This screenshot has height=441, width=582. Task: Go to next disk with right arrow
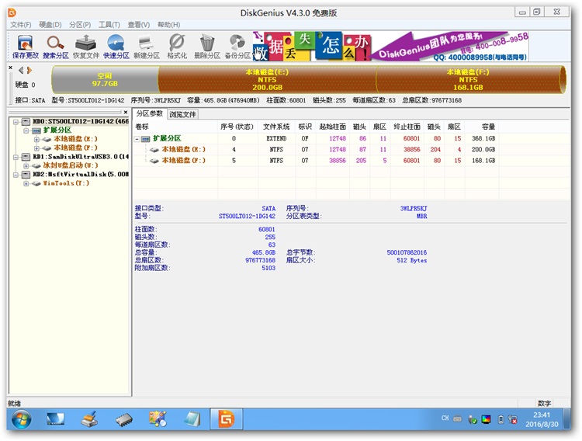click(x=29, y=70)
